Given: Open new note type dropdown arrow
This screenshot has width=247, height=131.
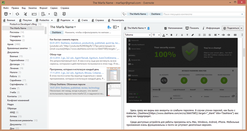Looking at the screenshot, I should pos(49,14).
